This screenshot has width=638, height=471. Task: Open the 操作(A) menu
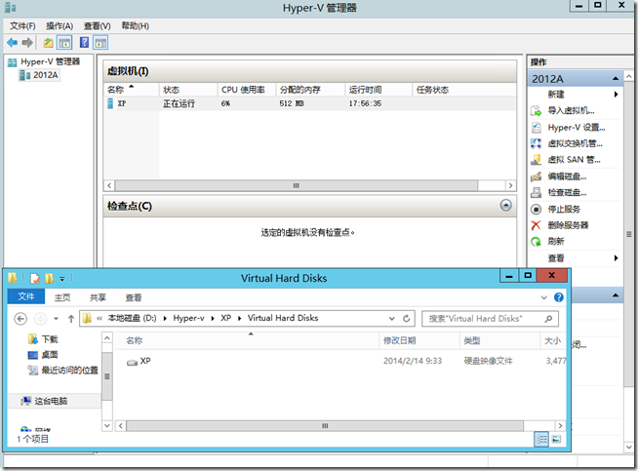(x=60, y=26)
